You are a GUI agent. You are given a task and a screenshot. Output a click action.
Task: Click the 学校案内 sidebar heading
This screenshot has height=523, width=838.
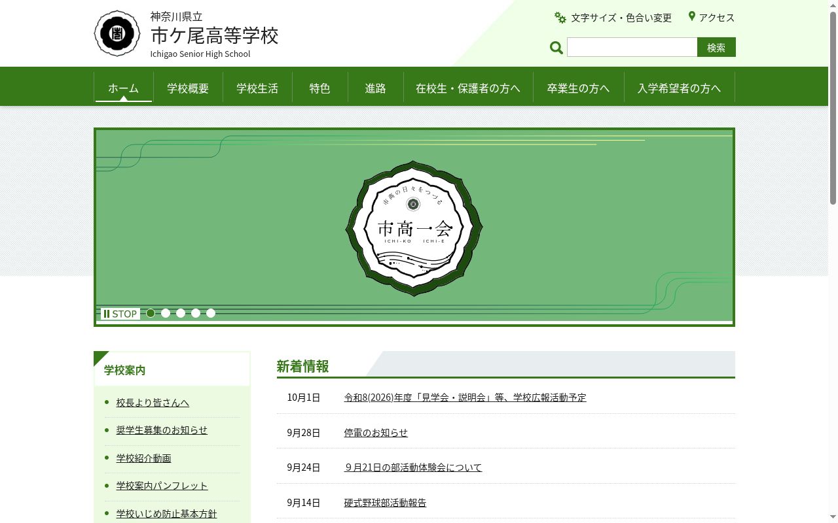(x=124, y=370)
